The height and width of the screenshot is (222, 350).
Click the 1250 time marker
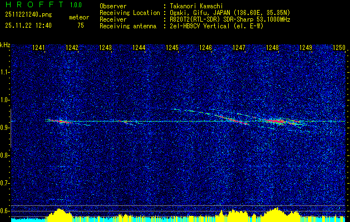339,48
